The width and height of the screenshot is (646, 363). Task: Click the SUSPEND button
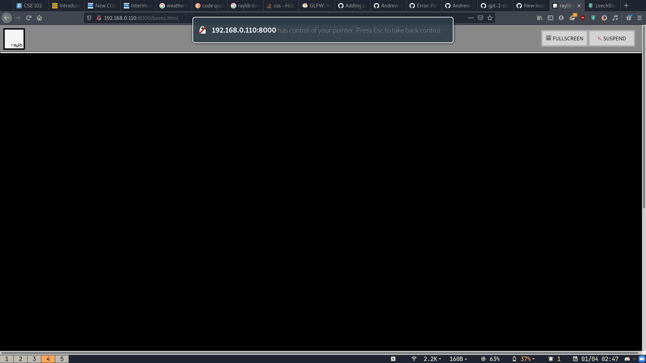click(x=612, y=38)
